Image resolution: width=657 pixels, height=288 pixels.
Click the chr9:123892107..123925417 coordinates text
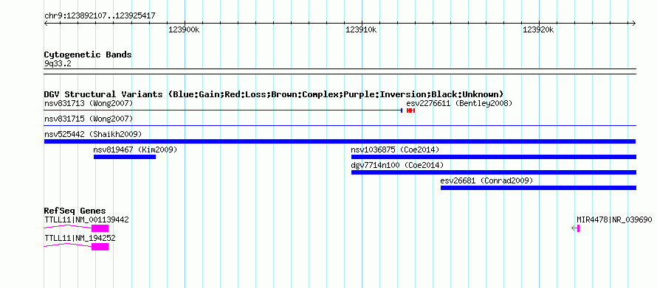point(100,16)
